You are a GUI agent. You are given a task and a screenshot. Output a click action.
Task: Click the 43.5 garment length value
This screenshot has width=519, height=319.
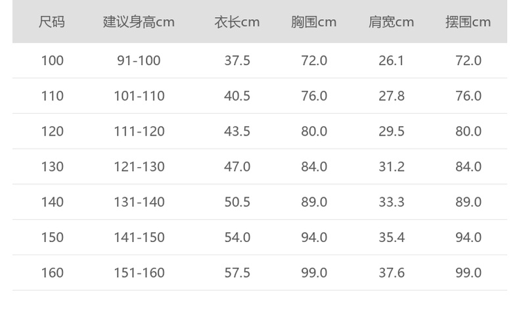237,132
